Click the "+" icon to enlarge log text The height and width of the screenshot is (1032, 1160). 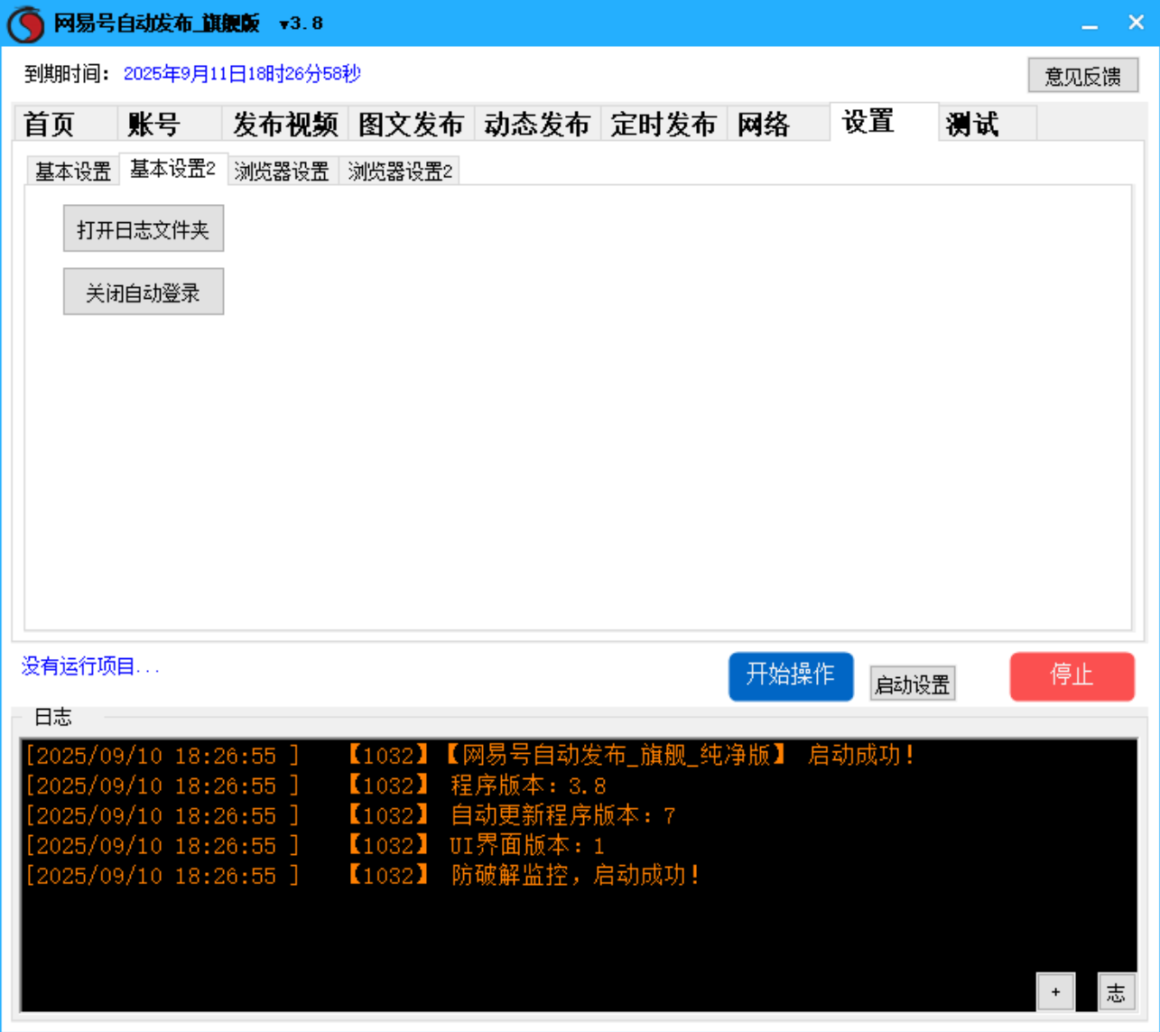click(1054, 990)
